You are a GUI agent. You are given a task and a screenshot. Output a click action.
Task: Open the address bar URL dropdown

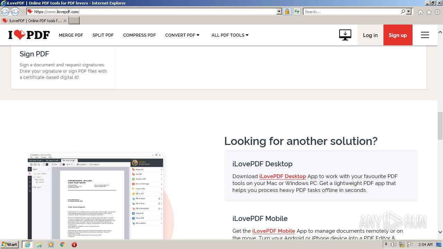pos(279,11)
